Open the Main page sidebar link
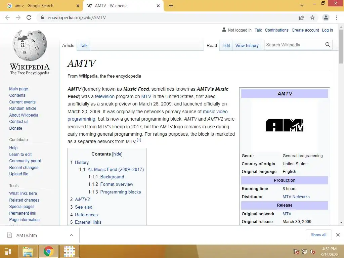The height and width of the screenshot is (258, 344). [x=19, y=89]
